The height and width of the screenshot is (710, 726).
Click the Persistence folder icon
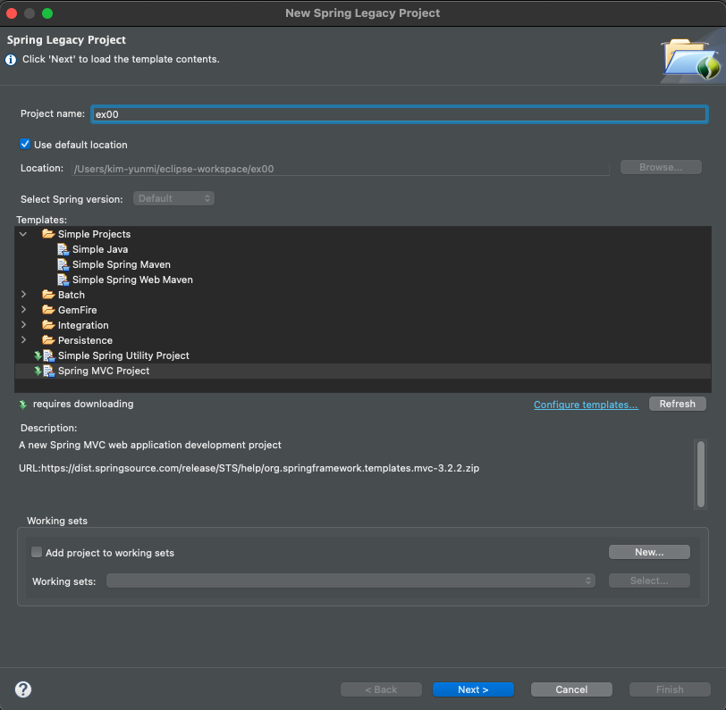48,340
